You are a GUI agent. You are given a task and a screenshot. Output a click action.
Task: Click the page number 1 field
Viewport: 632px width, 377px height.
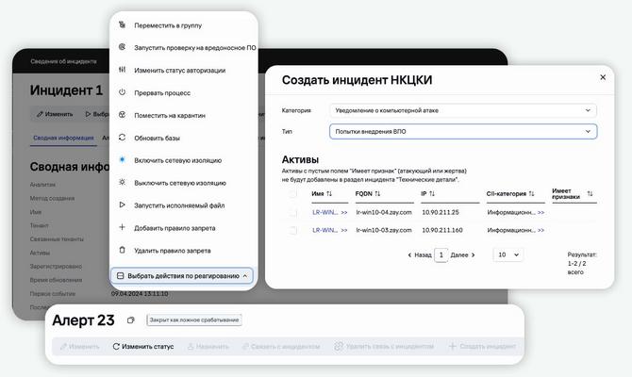(x=441, y=255)
